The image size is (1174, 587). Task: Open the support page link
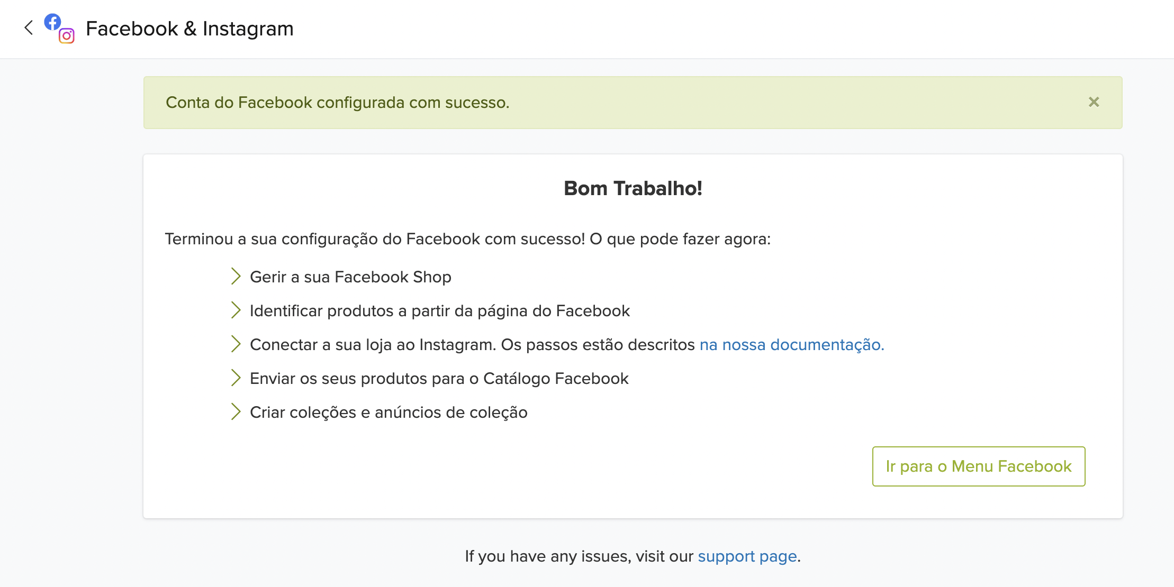pos(747,556)
